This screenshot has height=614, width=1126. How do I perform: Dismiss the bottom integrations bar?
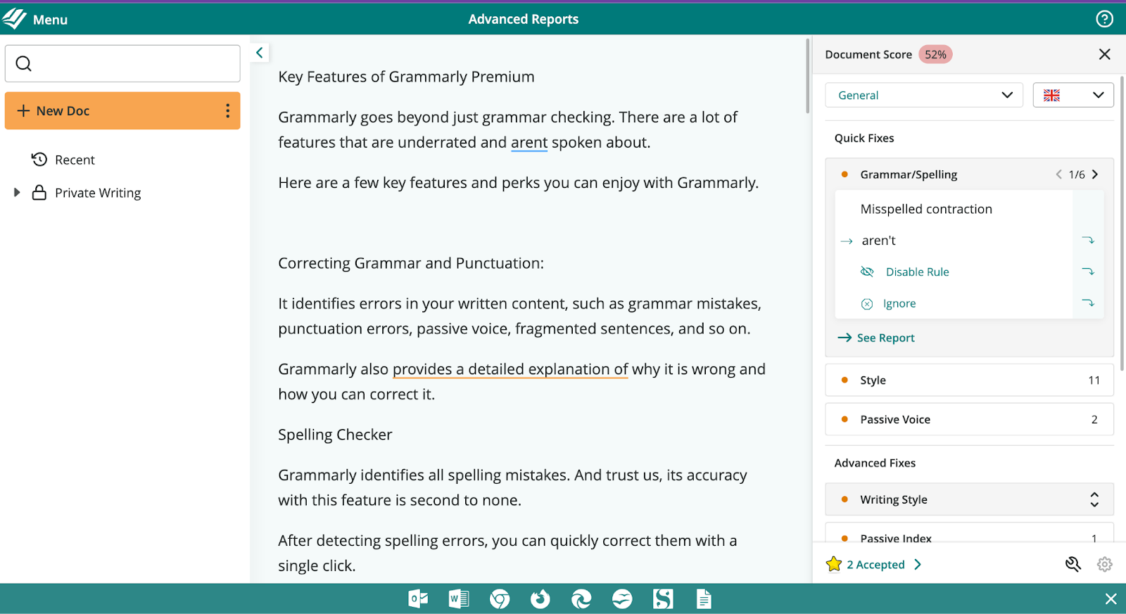[1111, 599]
